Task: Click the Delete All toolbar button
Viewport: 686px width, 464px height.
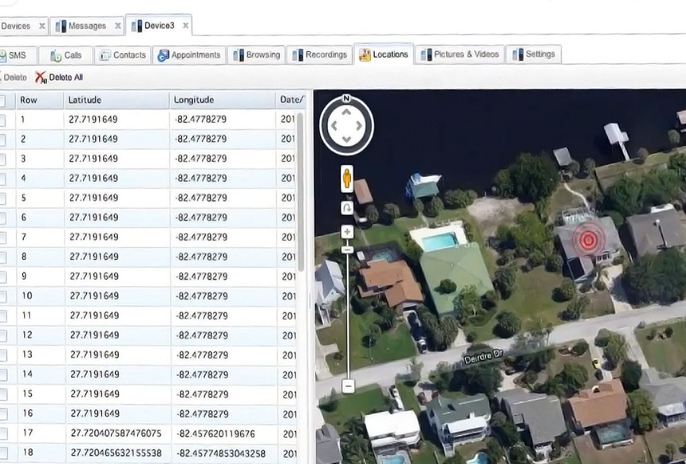Action: (x=59, y=77)
